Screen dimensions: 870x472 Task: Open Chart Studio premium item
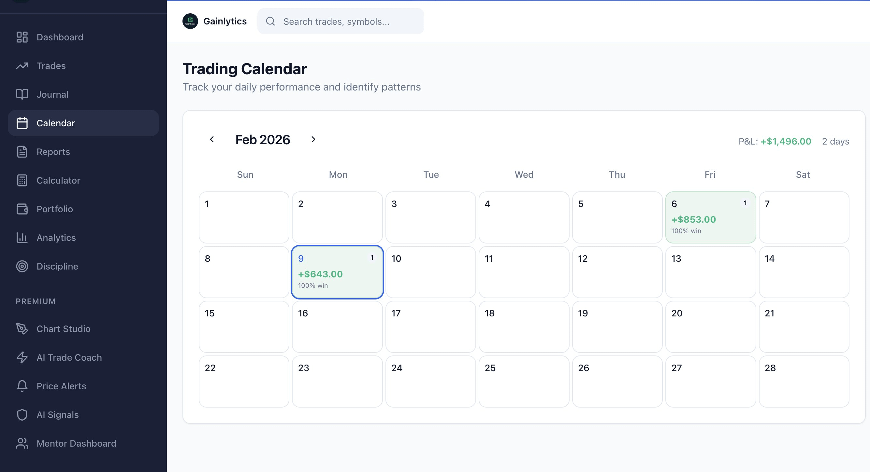tap(63, 329)
